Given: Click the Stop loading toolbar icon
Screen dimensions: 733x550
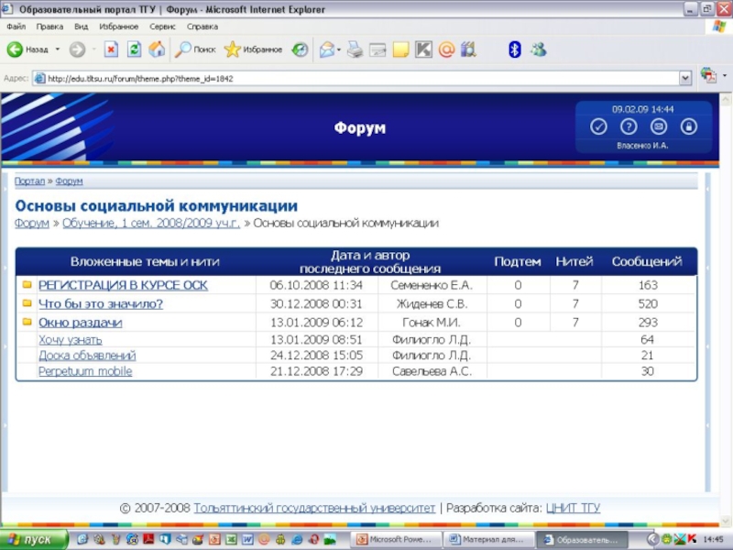Looking at the screenshot, I should pos(111,49).
